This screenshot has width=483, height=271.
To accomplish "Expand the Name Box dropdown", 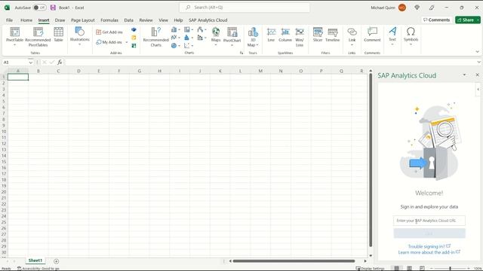I will click(x=30, y=62).
